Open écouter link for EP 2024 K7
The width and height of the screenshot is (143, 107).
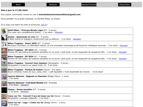123,59
